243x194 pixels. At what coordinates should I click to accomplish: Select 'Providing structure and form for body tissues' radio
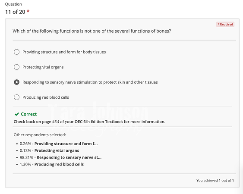point(16,52)
